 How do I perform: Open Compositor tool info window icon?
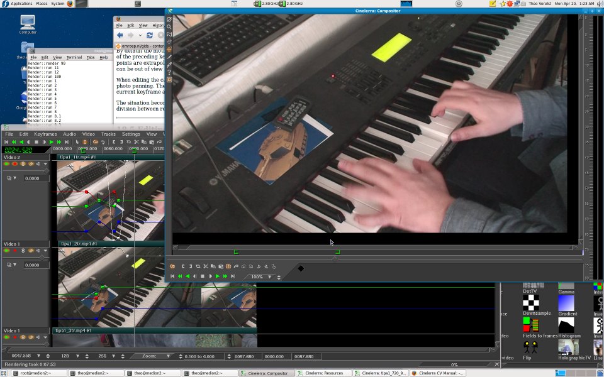(169, 72)
